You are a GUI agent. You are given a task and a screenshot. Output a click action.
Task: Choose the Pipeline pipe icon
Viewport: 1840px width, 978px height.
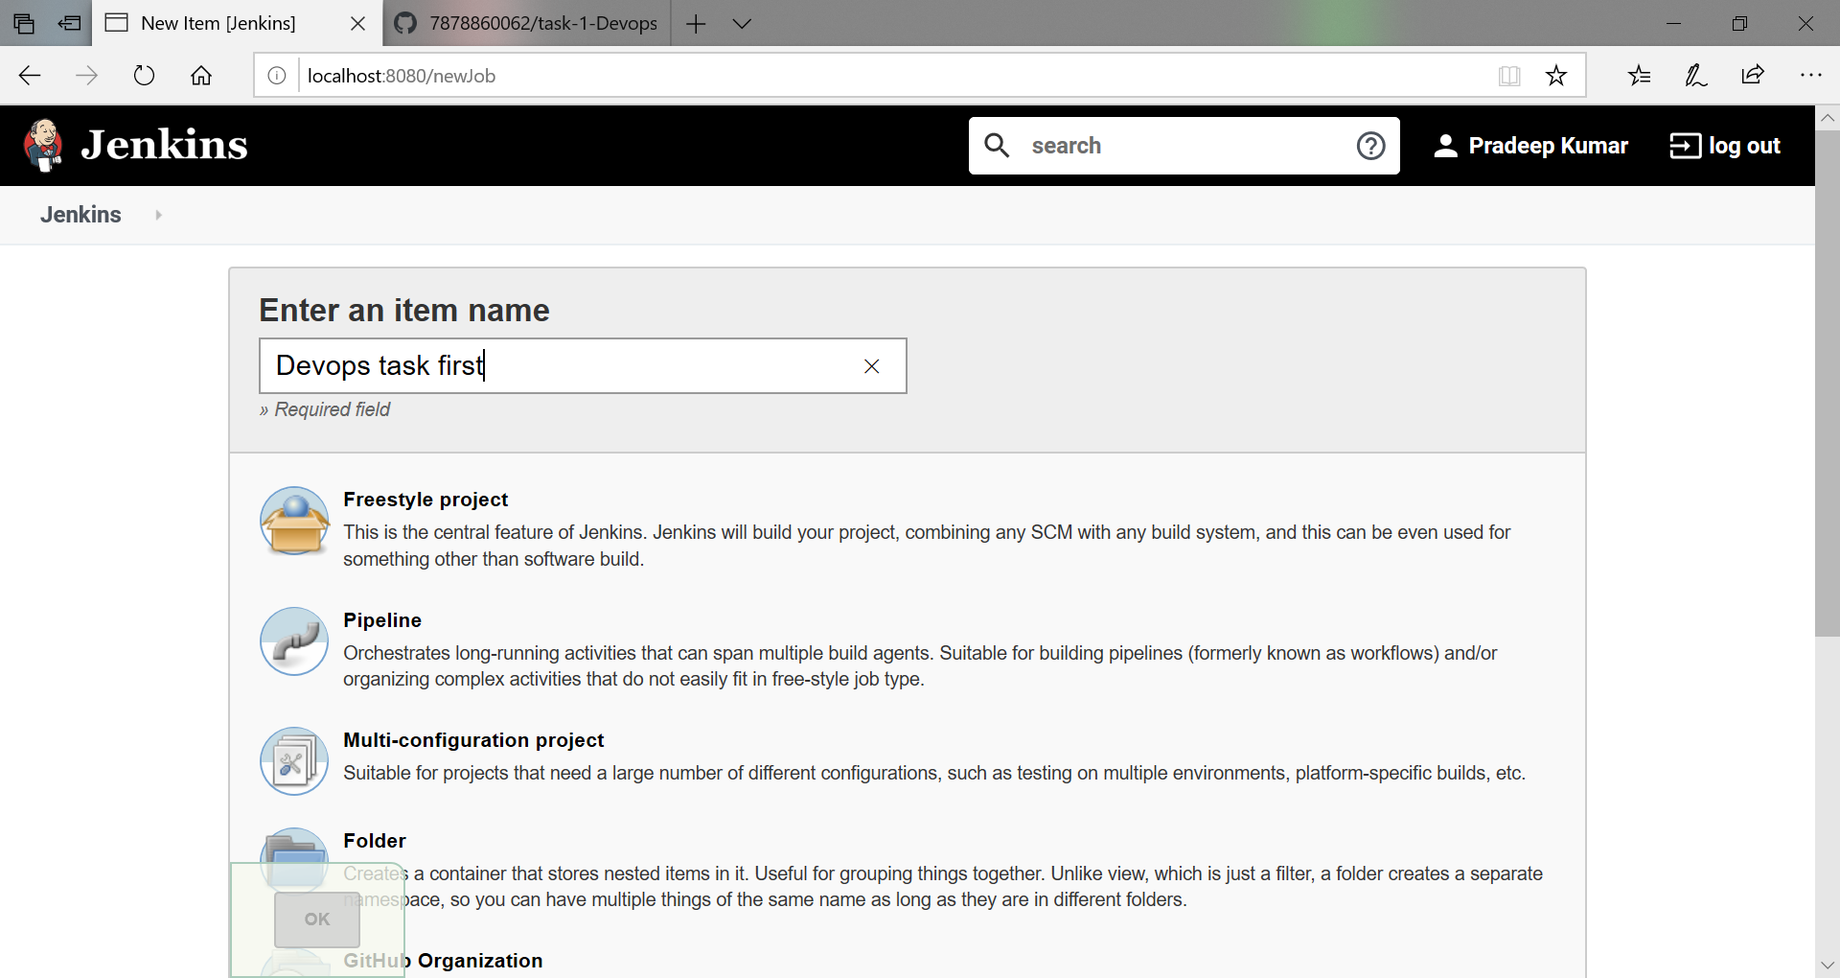tap(294, 641)
